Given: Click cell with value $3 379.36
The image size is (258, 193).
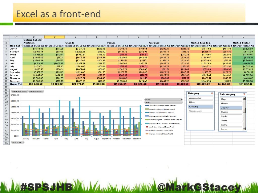Looking at the screenshot, I should click(34, 49).
